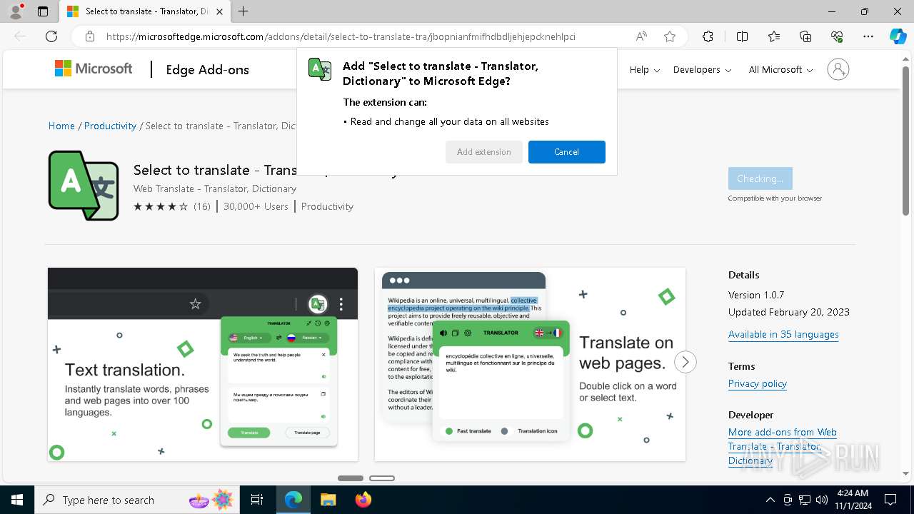Open the tab actions menu icon
914x514 pixels.
pyautogui.click(x=43, y=11)
